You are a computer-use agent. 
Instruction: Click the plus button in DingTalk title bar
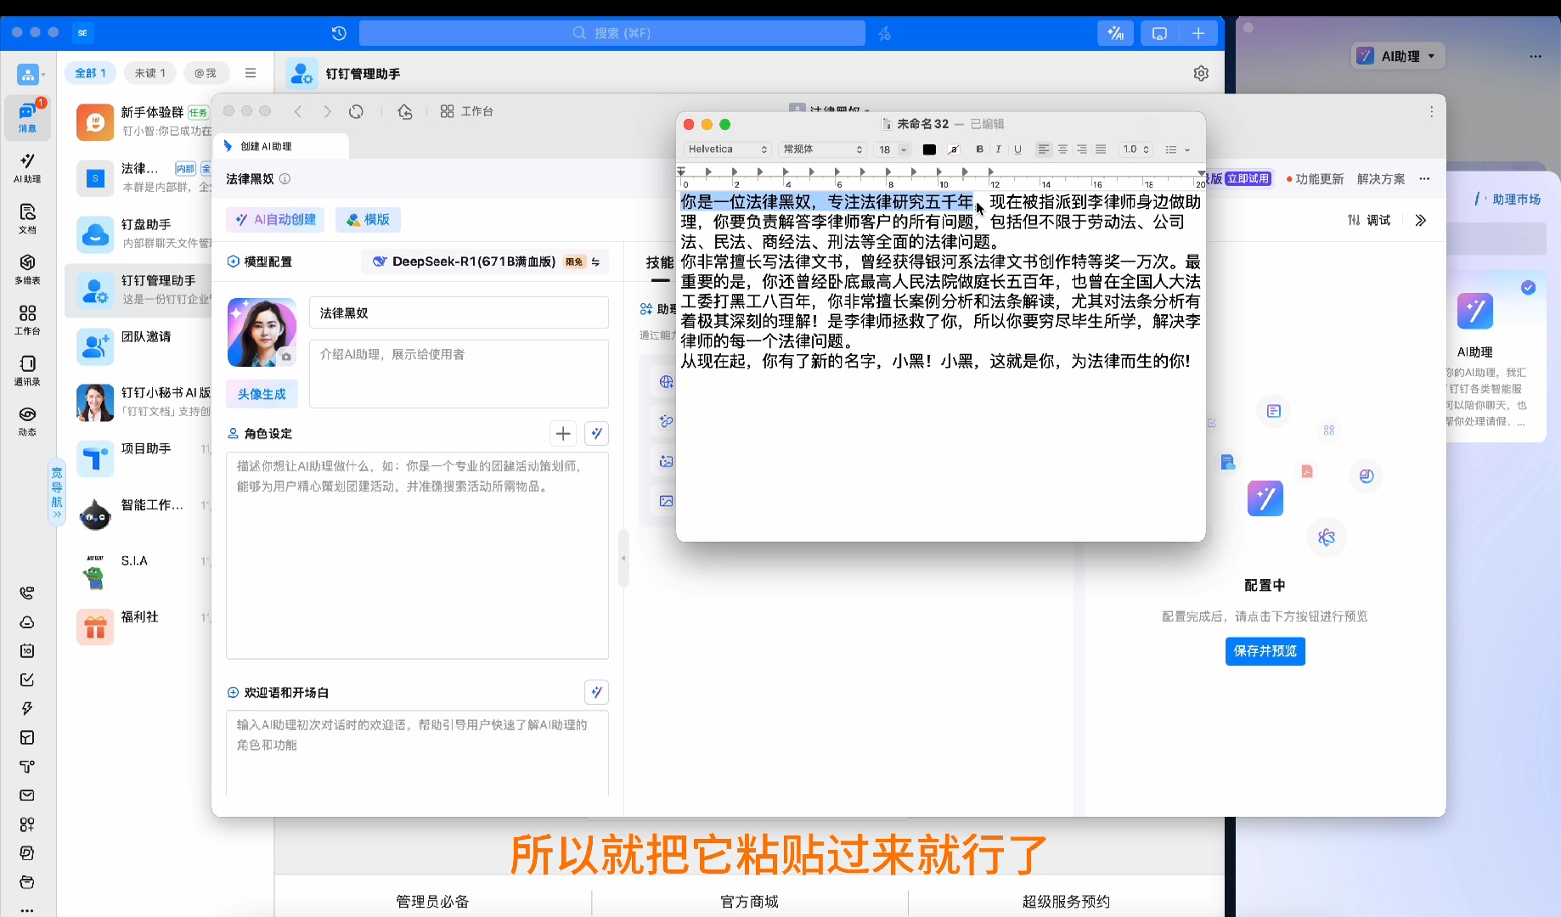click(x=1198, y=33)
